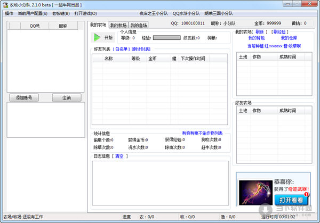Open 我的仓库 link

(289, 38)
